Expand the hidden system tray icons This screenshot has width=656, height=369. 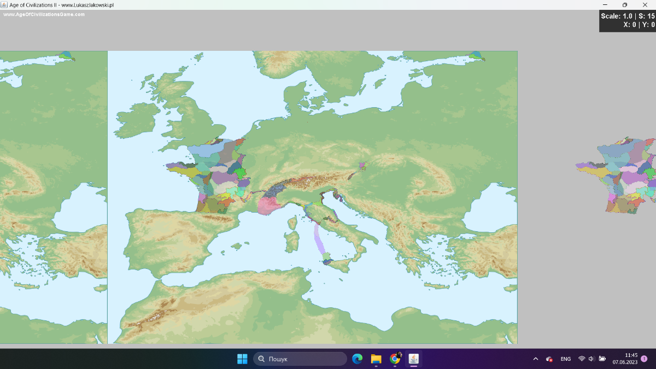point(535,359)
